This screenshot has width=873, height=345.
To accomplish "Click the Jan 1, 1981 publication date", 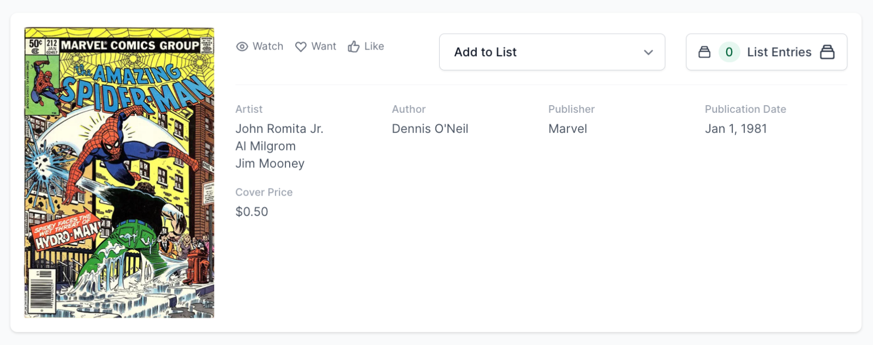I will point(736,129).
